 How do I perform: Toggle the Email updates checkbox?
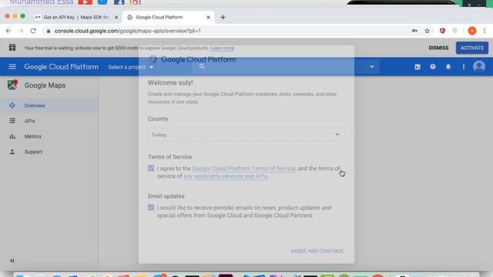click(151, 208)
